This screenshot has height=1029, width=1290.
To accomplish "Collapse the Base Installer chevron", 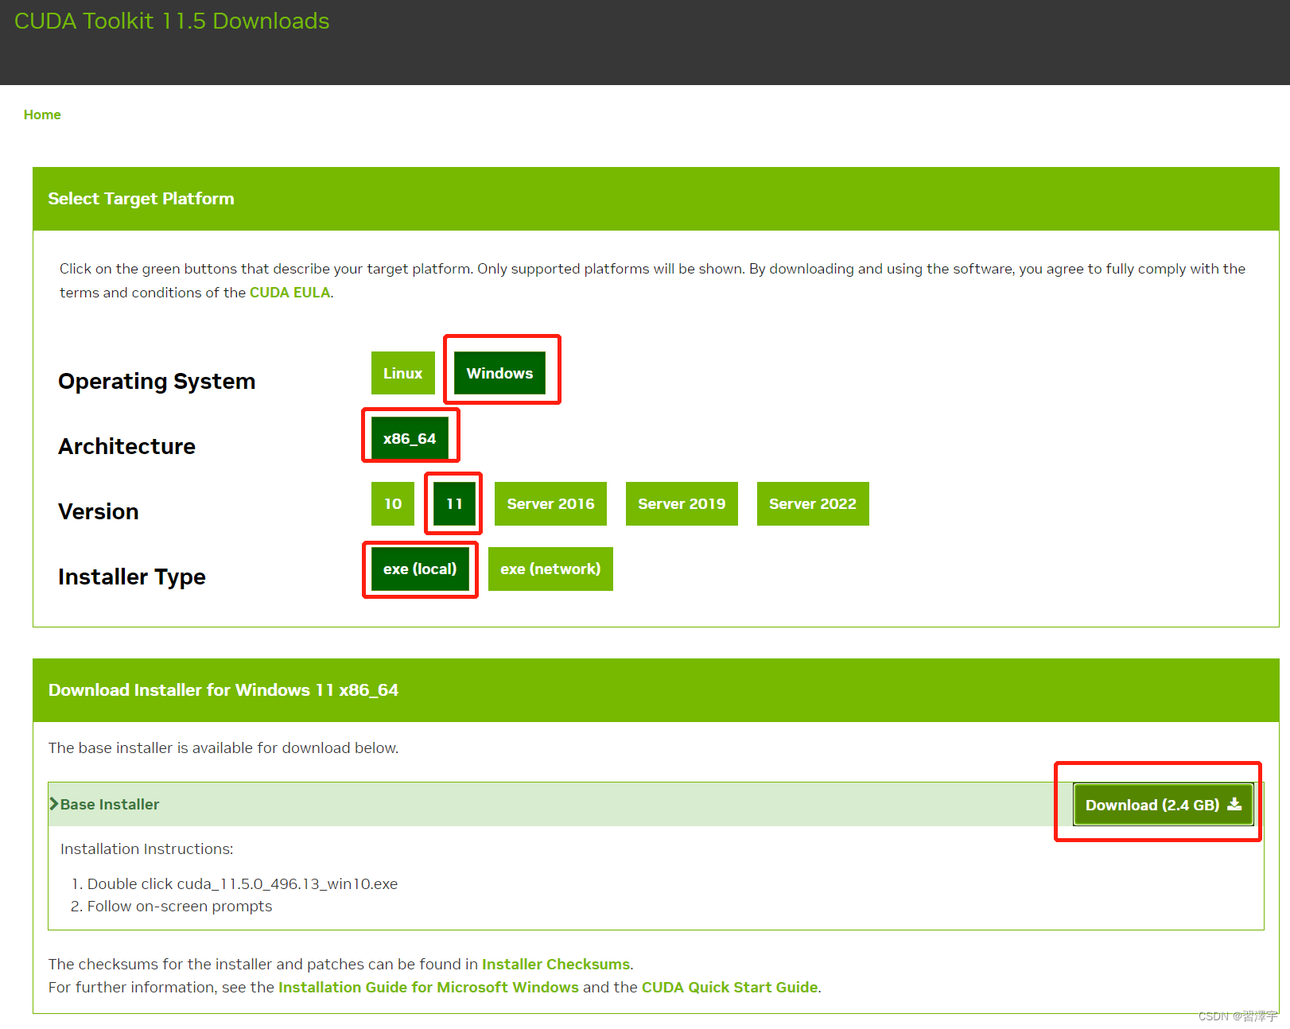I will coord(54,804).
